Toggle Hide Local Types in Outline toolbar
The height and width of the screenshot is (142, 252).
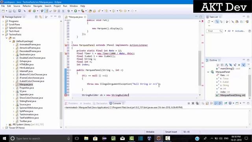coord(243,65)
